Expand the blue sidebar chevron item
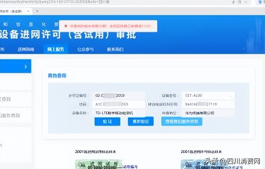265x169 pixels. [16, 66]
